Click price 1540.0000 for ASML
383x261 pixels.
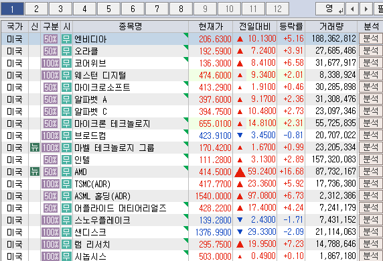click(x=213, y=196)
